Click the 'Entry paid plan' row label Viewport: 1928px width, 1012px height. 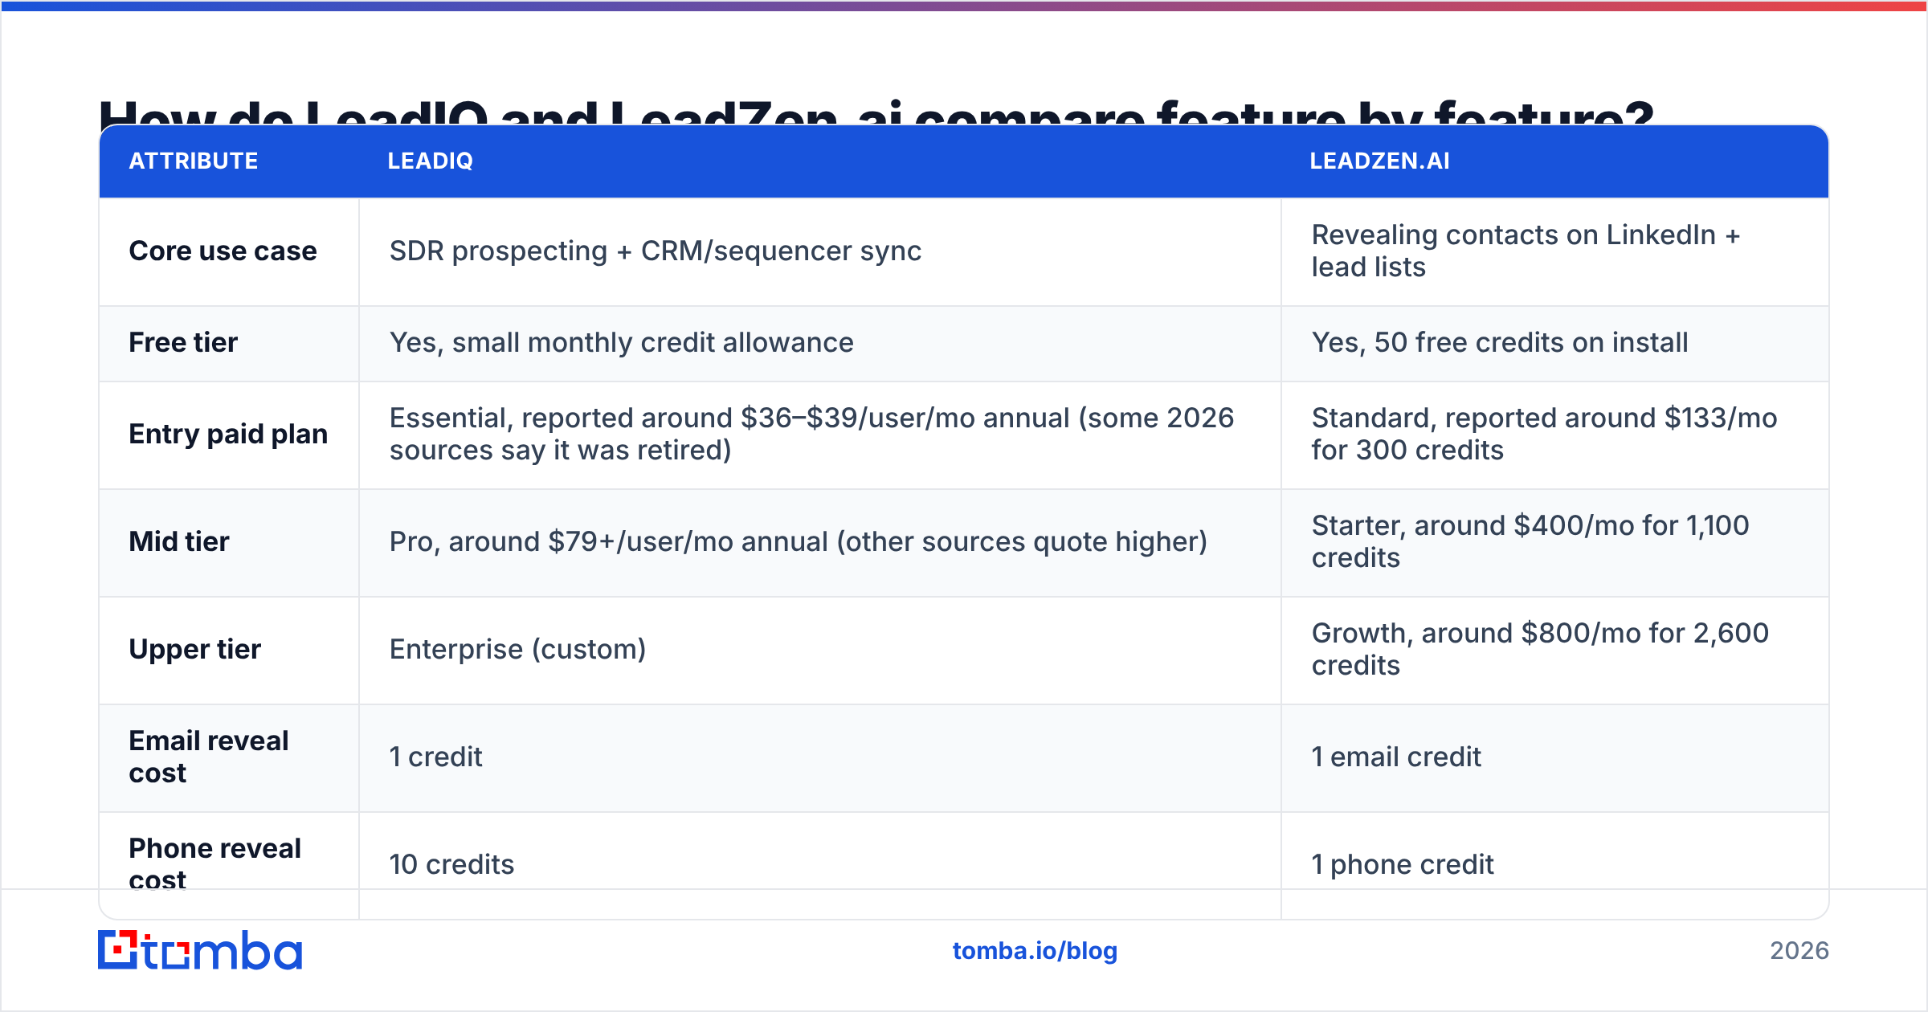click(x=229, y=435)
